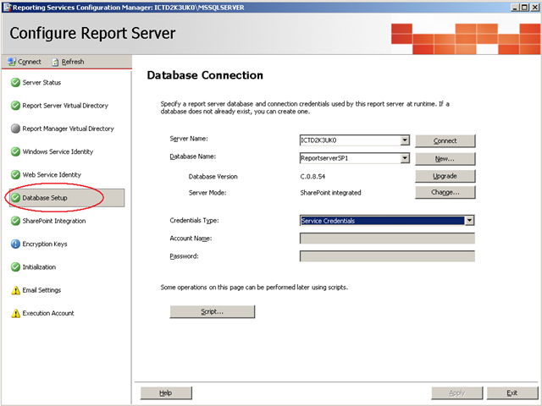The width and height of the screenshot is (542, 406).
Task: Click the Encryption Keys blue info icon
Action: click(x=15, y=244)
